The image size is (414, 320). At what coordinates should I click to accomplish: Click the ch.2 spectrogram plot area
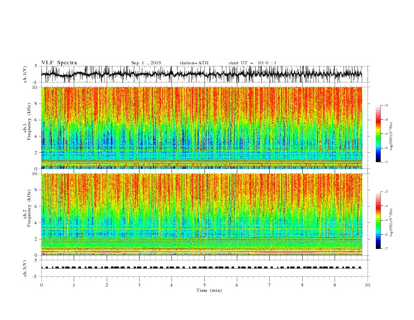202,214
